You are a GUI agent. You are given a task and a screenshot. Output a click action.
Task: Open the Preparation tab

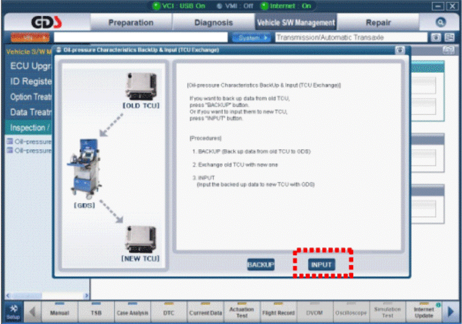131,22
